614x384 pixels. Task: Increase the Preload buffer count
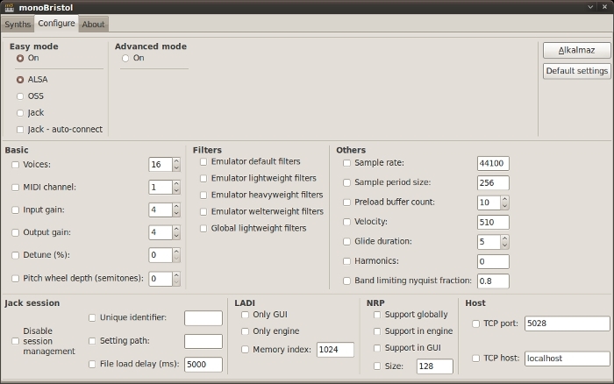[x=504, y=198]
